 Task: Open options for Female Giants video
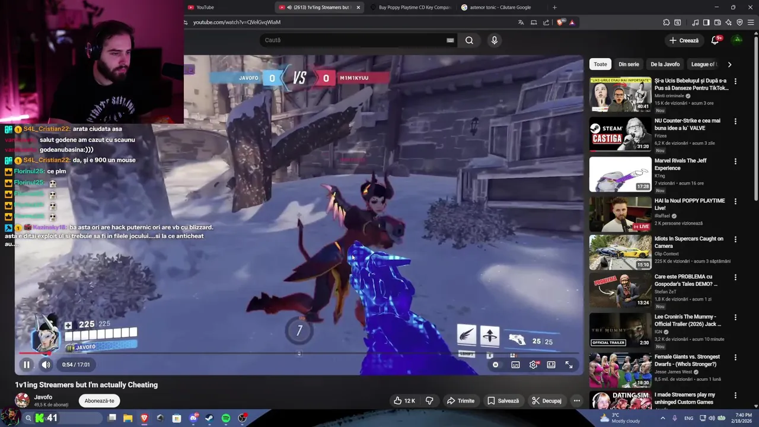tap(735, 357)
